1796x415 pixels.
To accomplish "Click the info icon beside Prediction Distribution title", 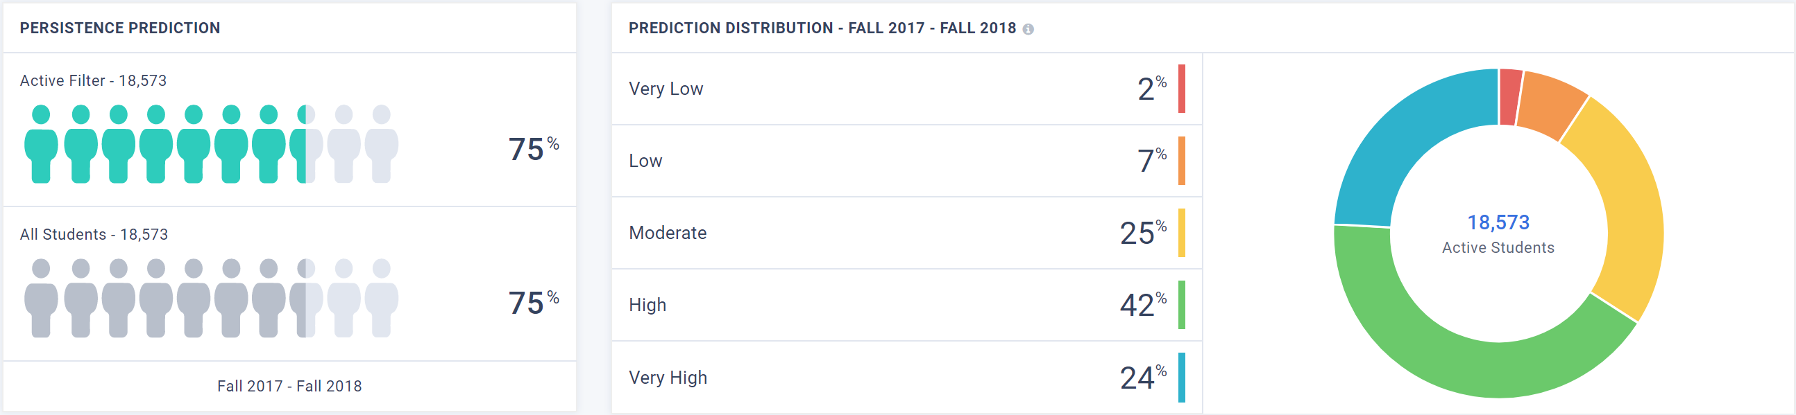I will click(1028, 29).
